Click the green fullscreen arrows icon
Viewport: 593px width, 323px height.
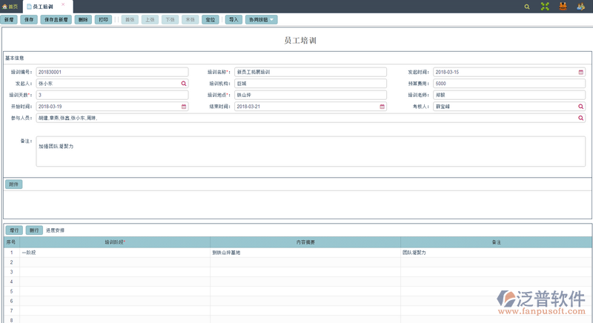[546, 6]
